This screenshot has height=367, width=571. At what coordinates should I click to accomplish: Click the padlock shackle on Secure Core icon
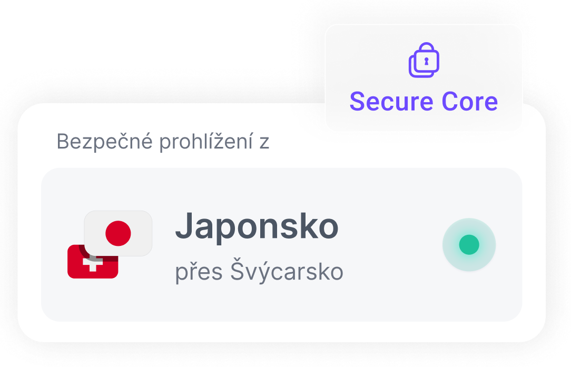coord(427,47)
